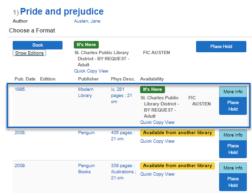
Task: Click the Pub. Date column header
Action: tap(25, 79)
